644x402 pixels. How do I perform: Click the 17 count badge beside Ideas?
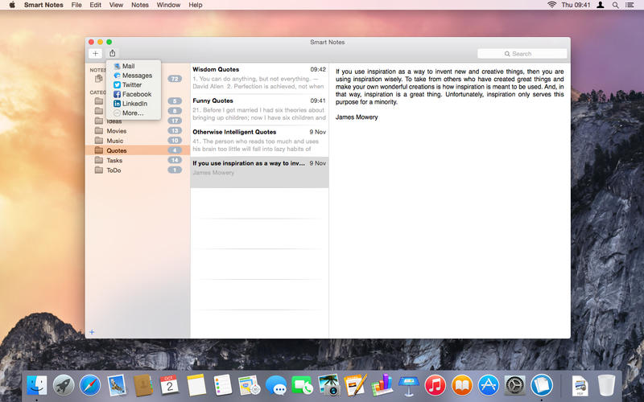click(x=175, y=121)
